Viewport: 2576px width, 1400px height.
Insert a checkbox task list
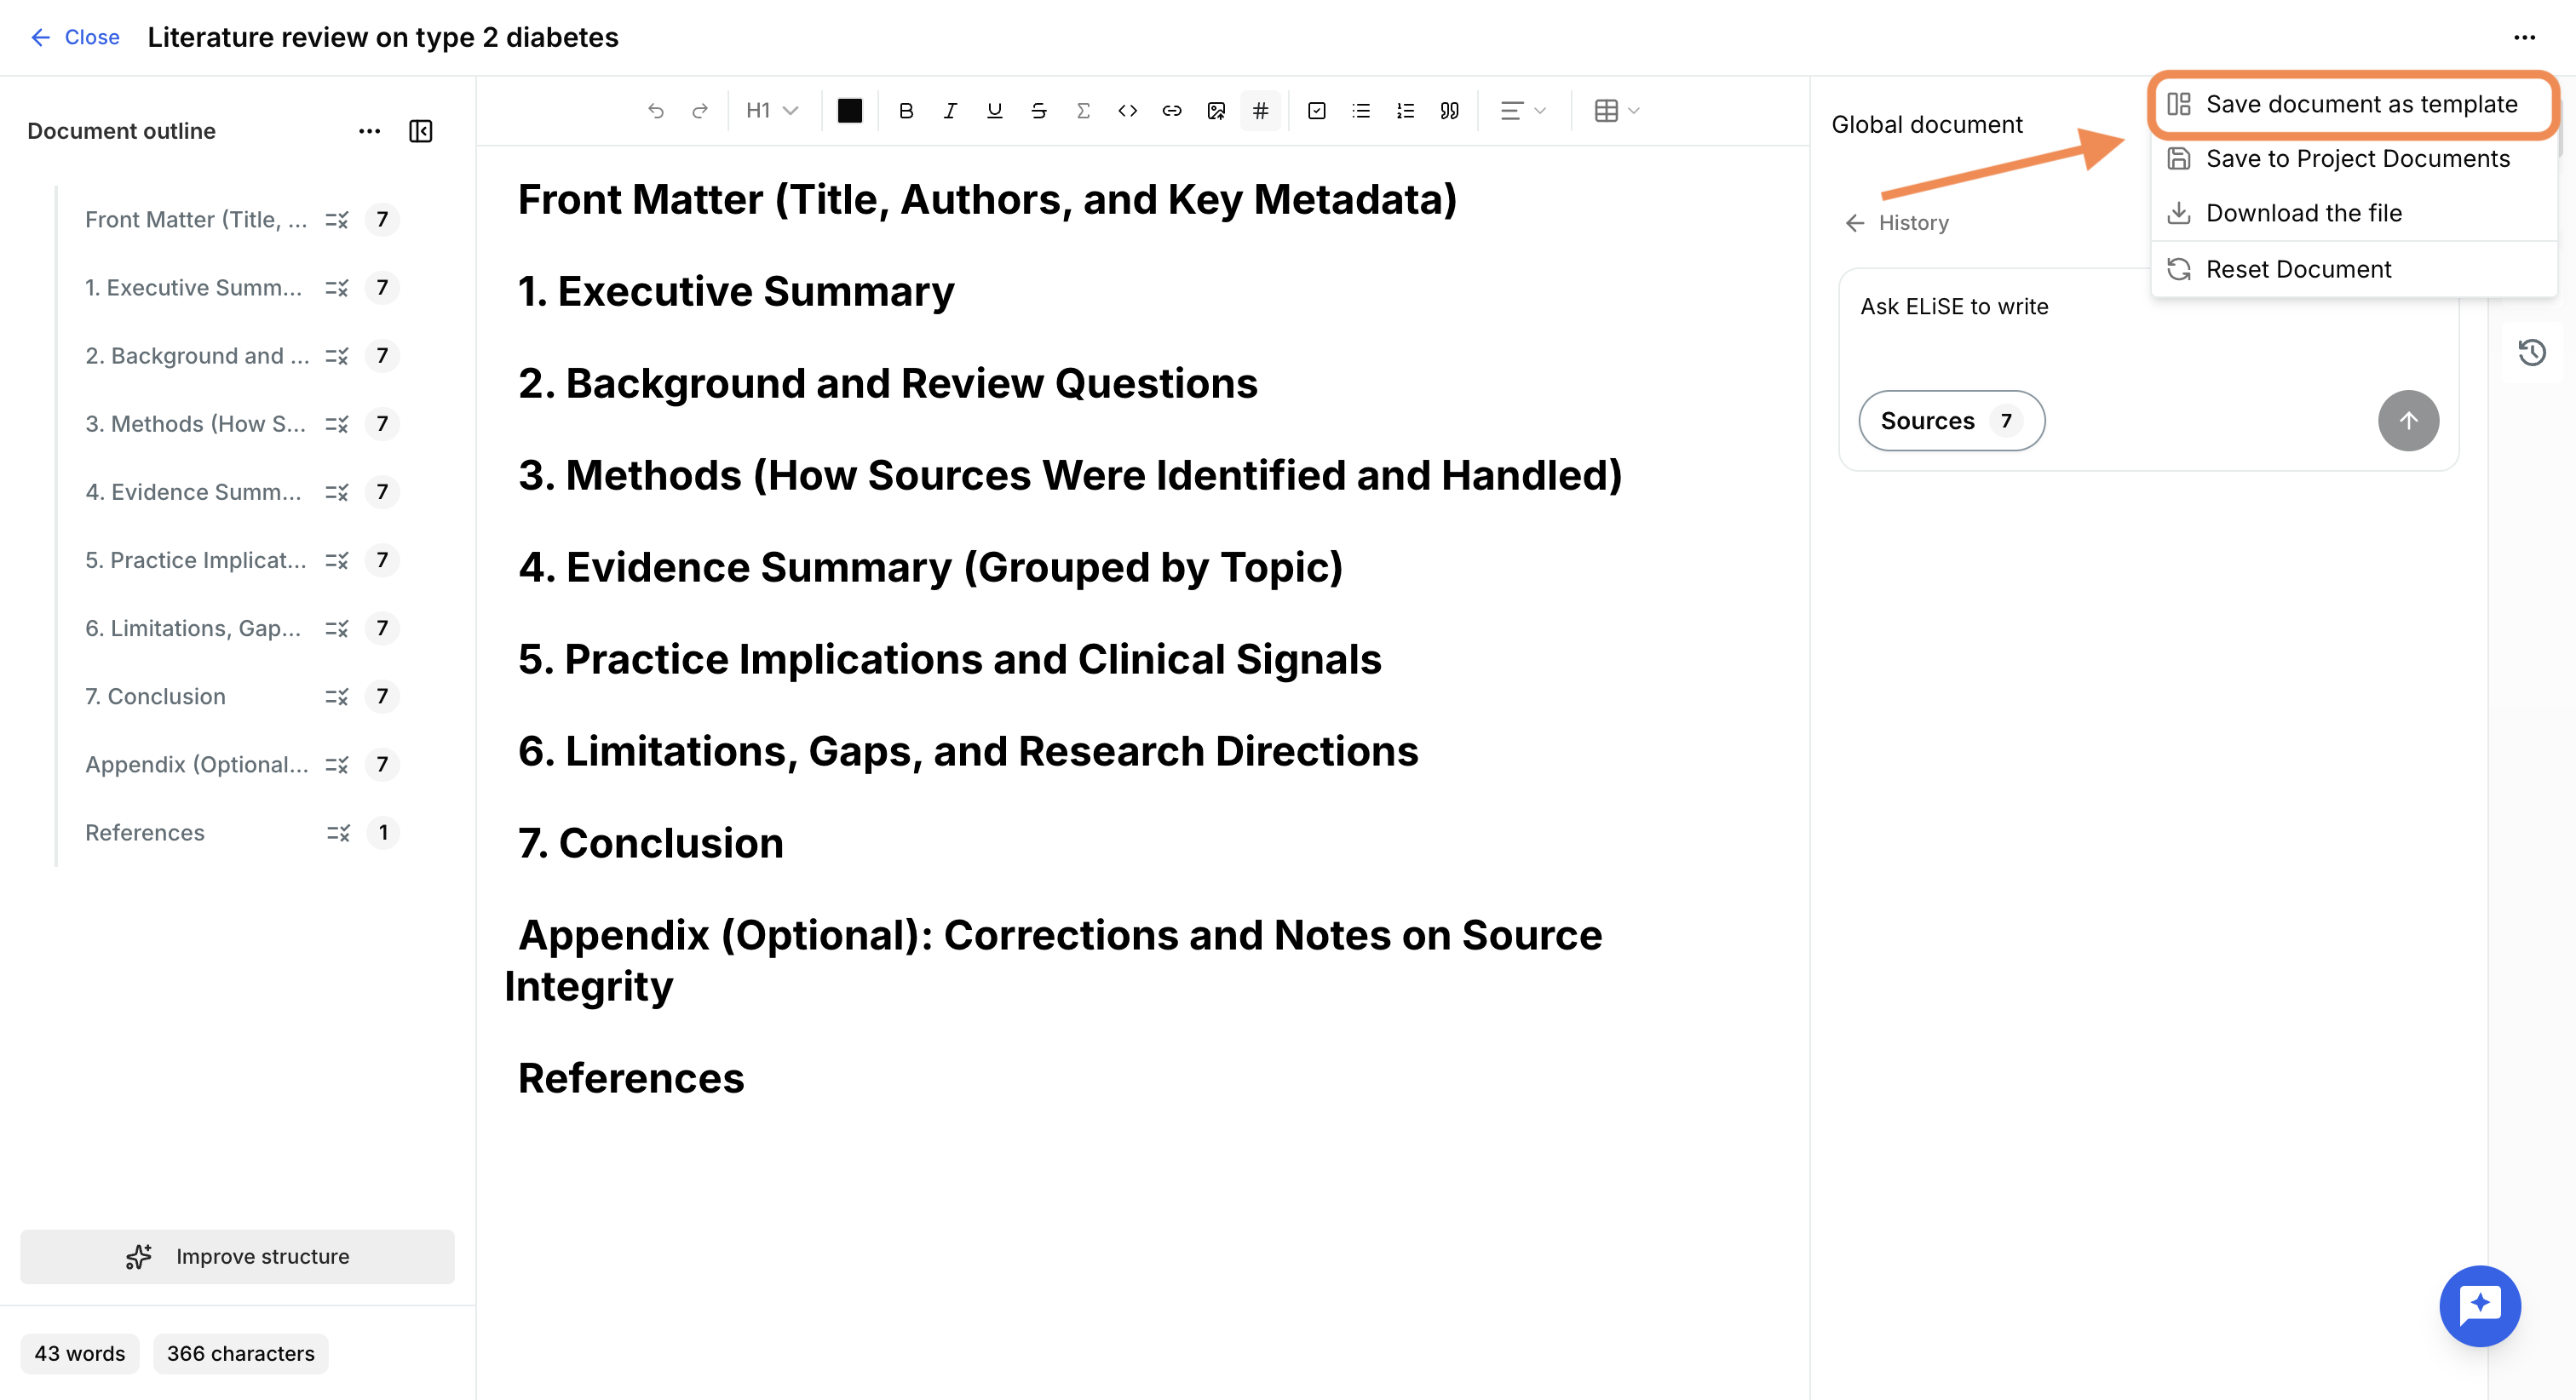[1317, 111]
